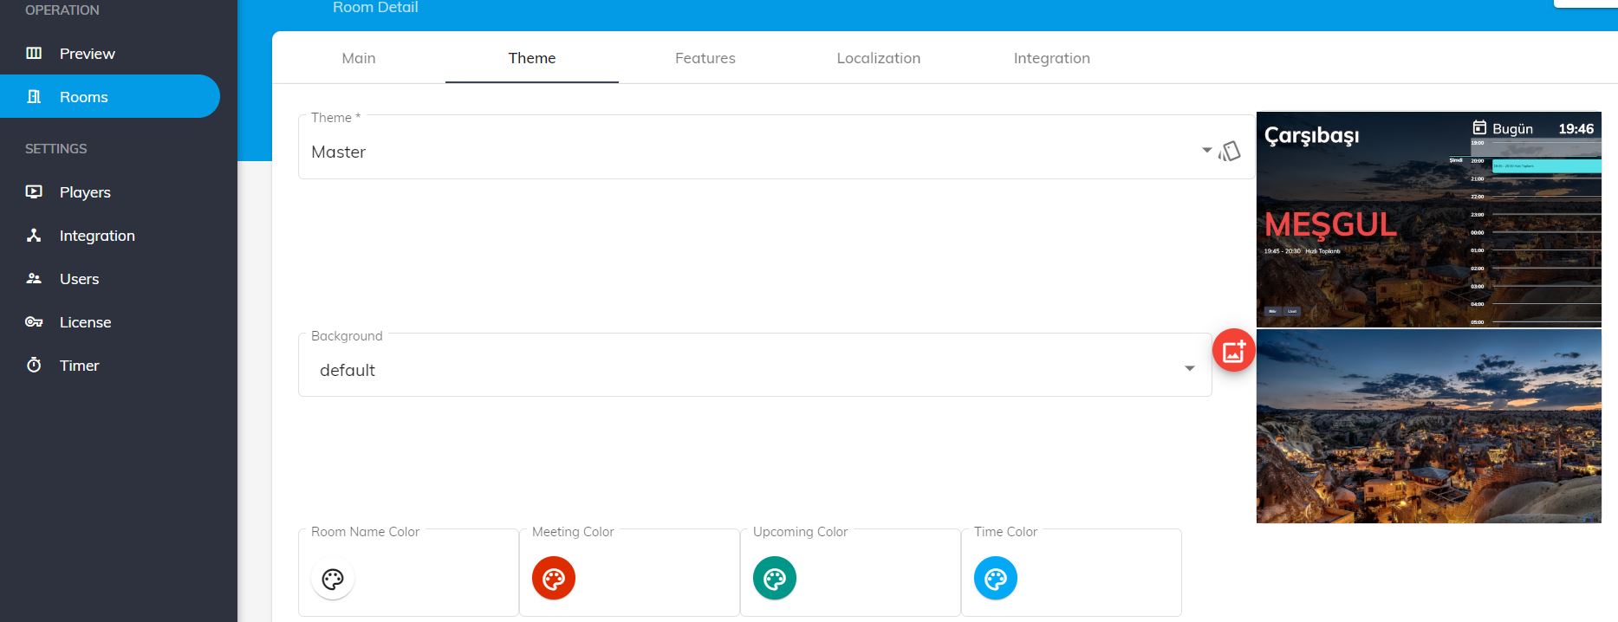Click the rotate orientation icon beside Theme
1618x622 pixels.
point(1229,152)
